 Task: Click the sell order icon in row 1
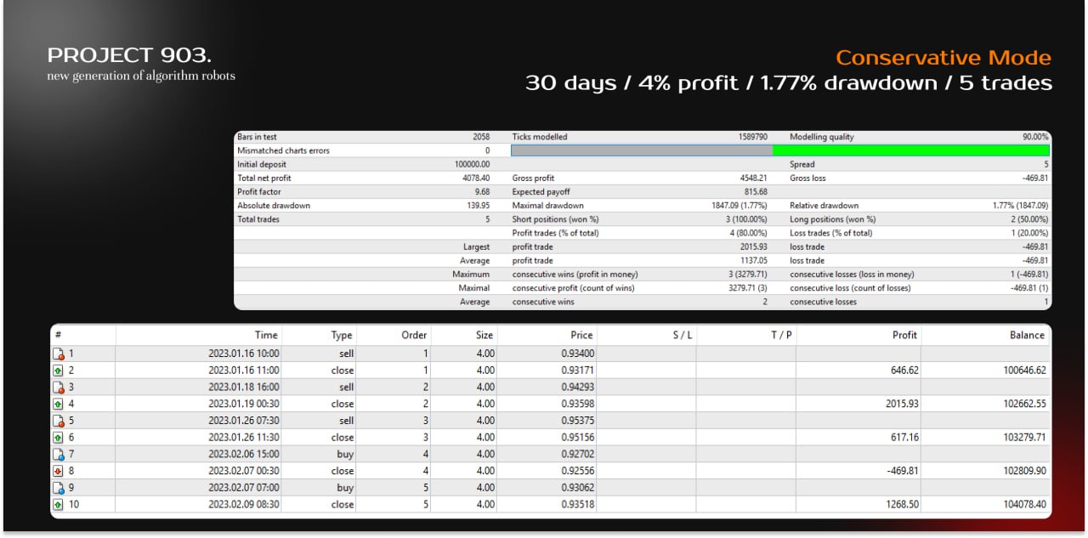[x=59, y=354]
